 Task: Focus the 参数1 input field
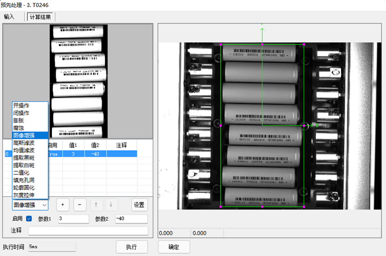[73, 219]
